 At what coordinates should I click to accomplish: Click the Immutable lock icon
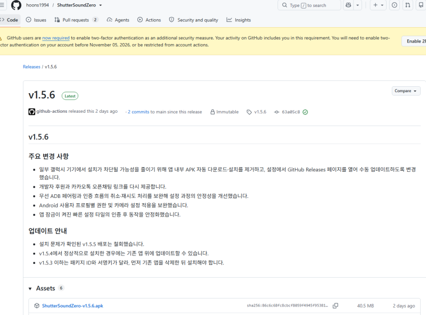point(212,112)
